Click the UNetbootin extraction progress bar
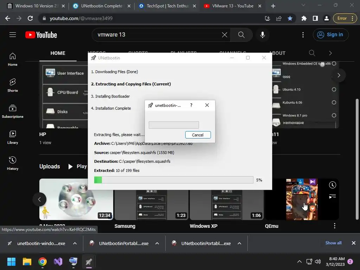360x270 pixels. click(x=174, y=180)
